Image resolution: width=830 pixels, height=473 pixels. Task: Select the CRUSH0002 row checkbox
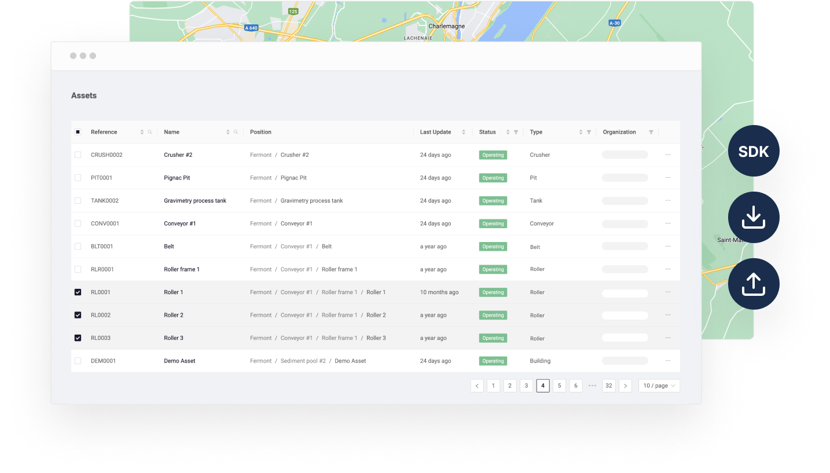78,155
